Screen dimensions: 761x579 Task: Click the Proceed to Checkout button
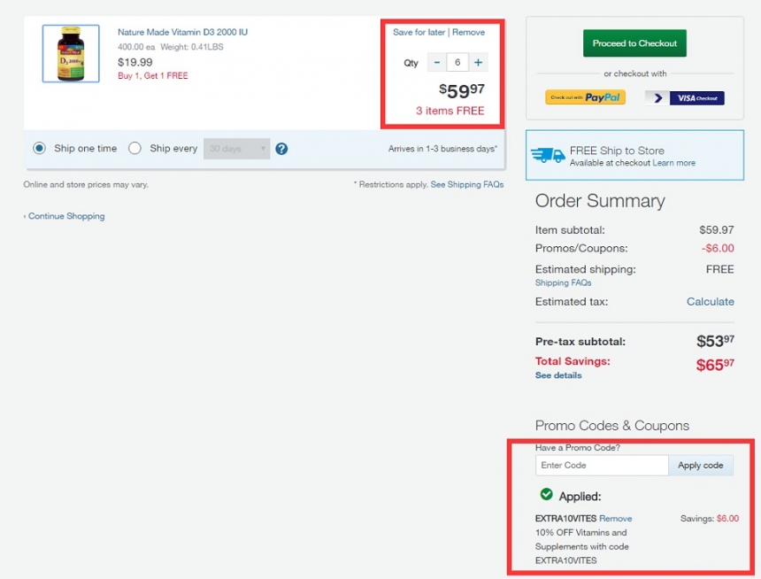click(x=634, y=43)
